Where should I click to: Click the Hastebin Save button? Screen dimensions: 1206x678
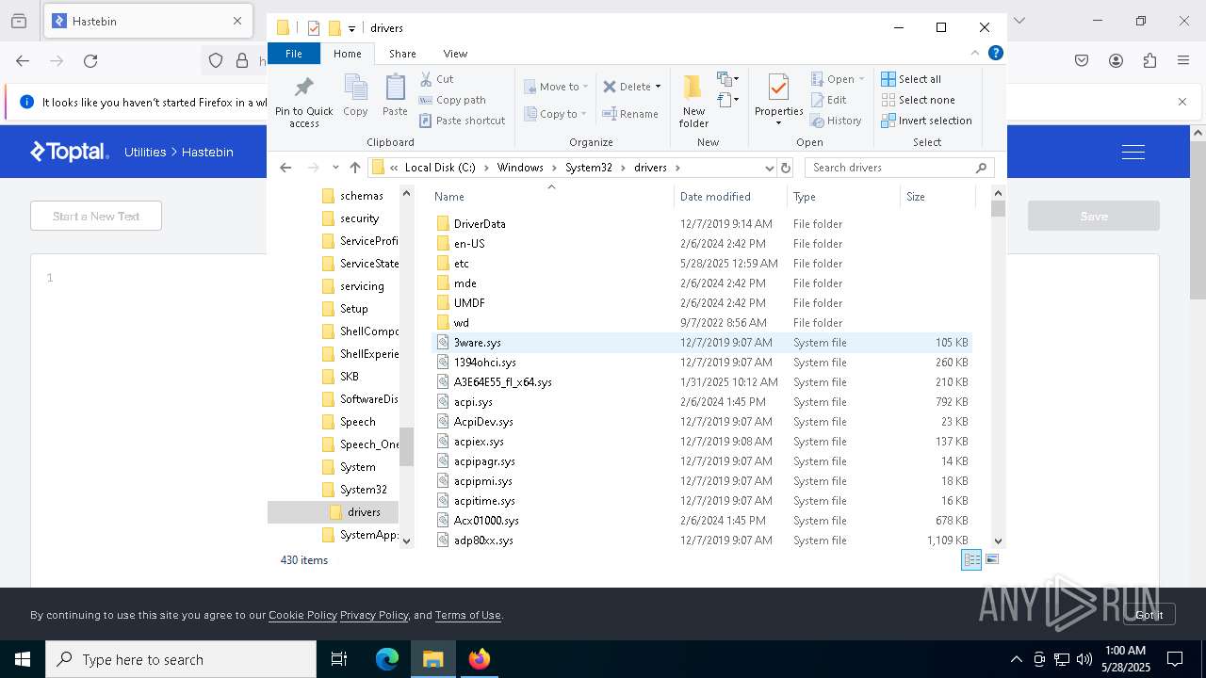pos(1094,216)
